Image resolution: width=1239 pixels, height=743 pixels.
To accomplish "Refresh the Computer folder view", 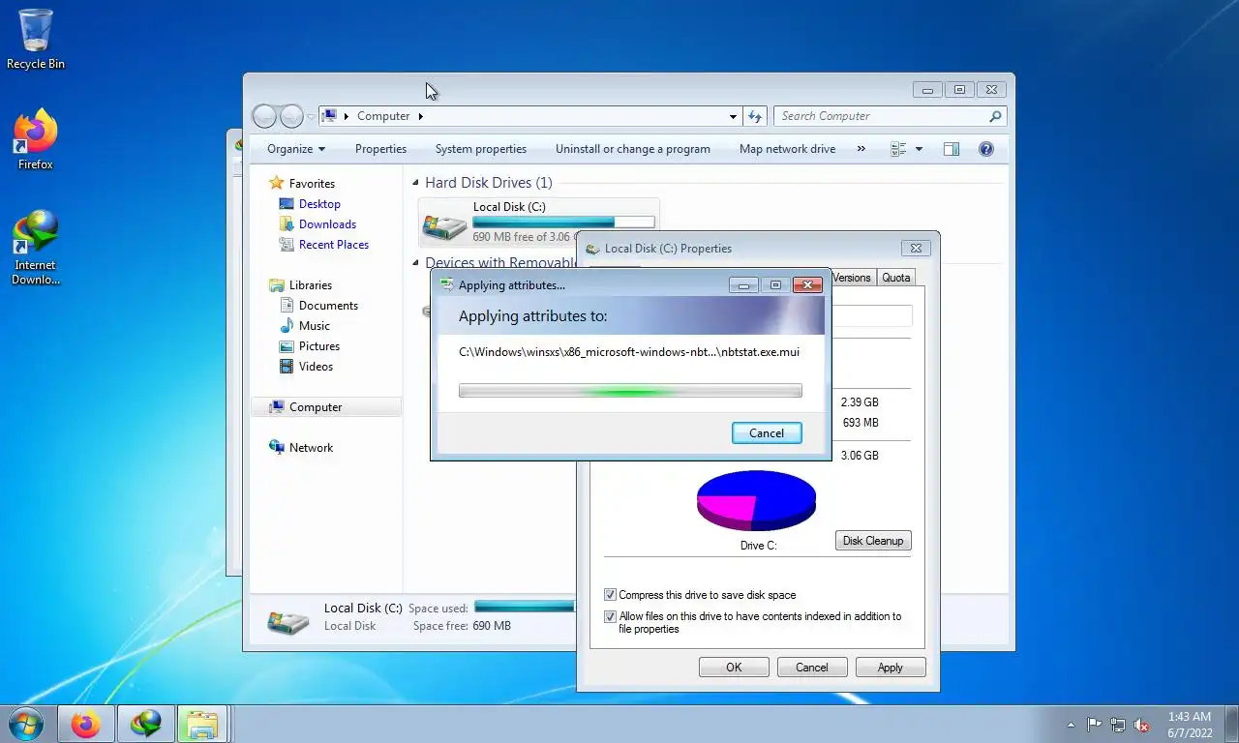I will tap(756, 116).
